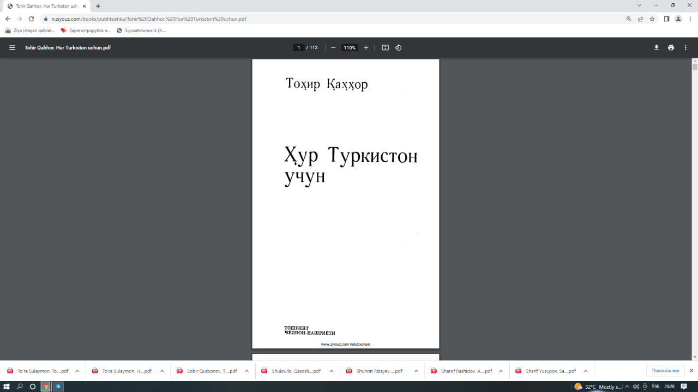698x392 pixels.
Task: Open Shukrullo. Qasosli pdf download
Action: click(x=291, y=371)
